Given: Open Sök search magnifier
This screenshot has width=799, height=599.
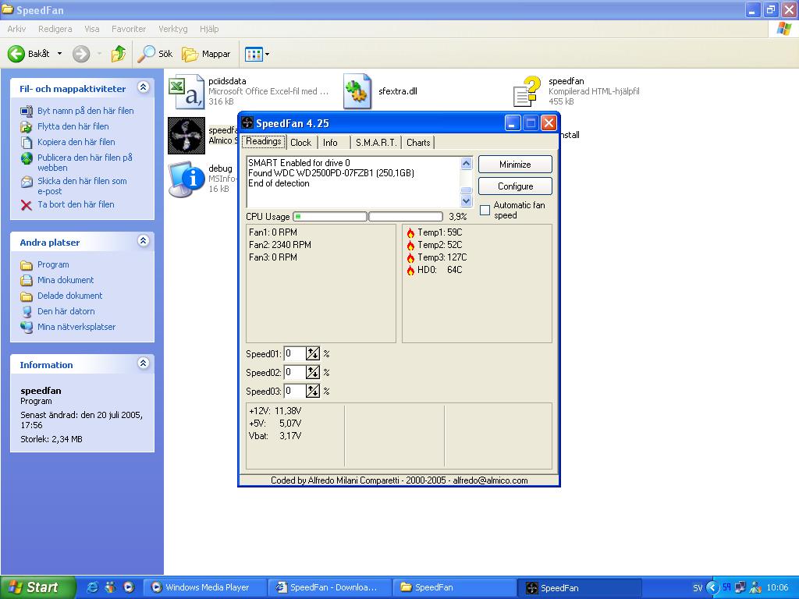Looking at the screenshot, I should click(x=147, y=54).
